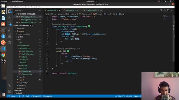This screenshot has width=179, height=100.
Task: Open Terminal from the dock
Action: (3, 30)
